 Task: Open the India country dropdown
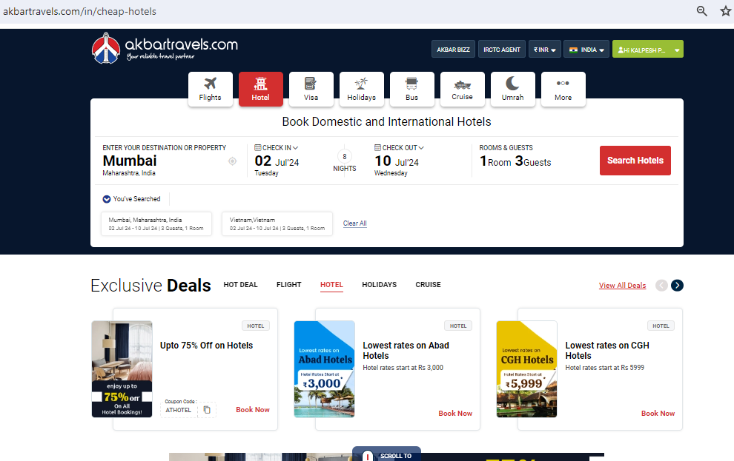pyautogui.click(x=586, y=50)
